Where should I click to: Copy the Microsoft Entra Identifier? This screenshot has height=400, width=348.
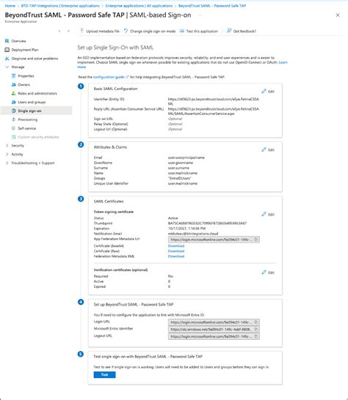click(256, 330)
